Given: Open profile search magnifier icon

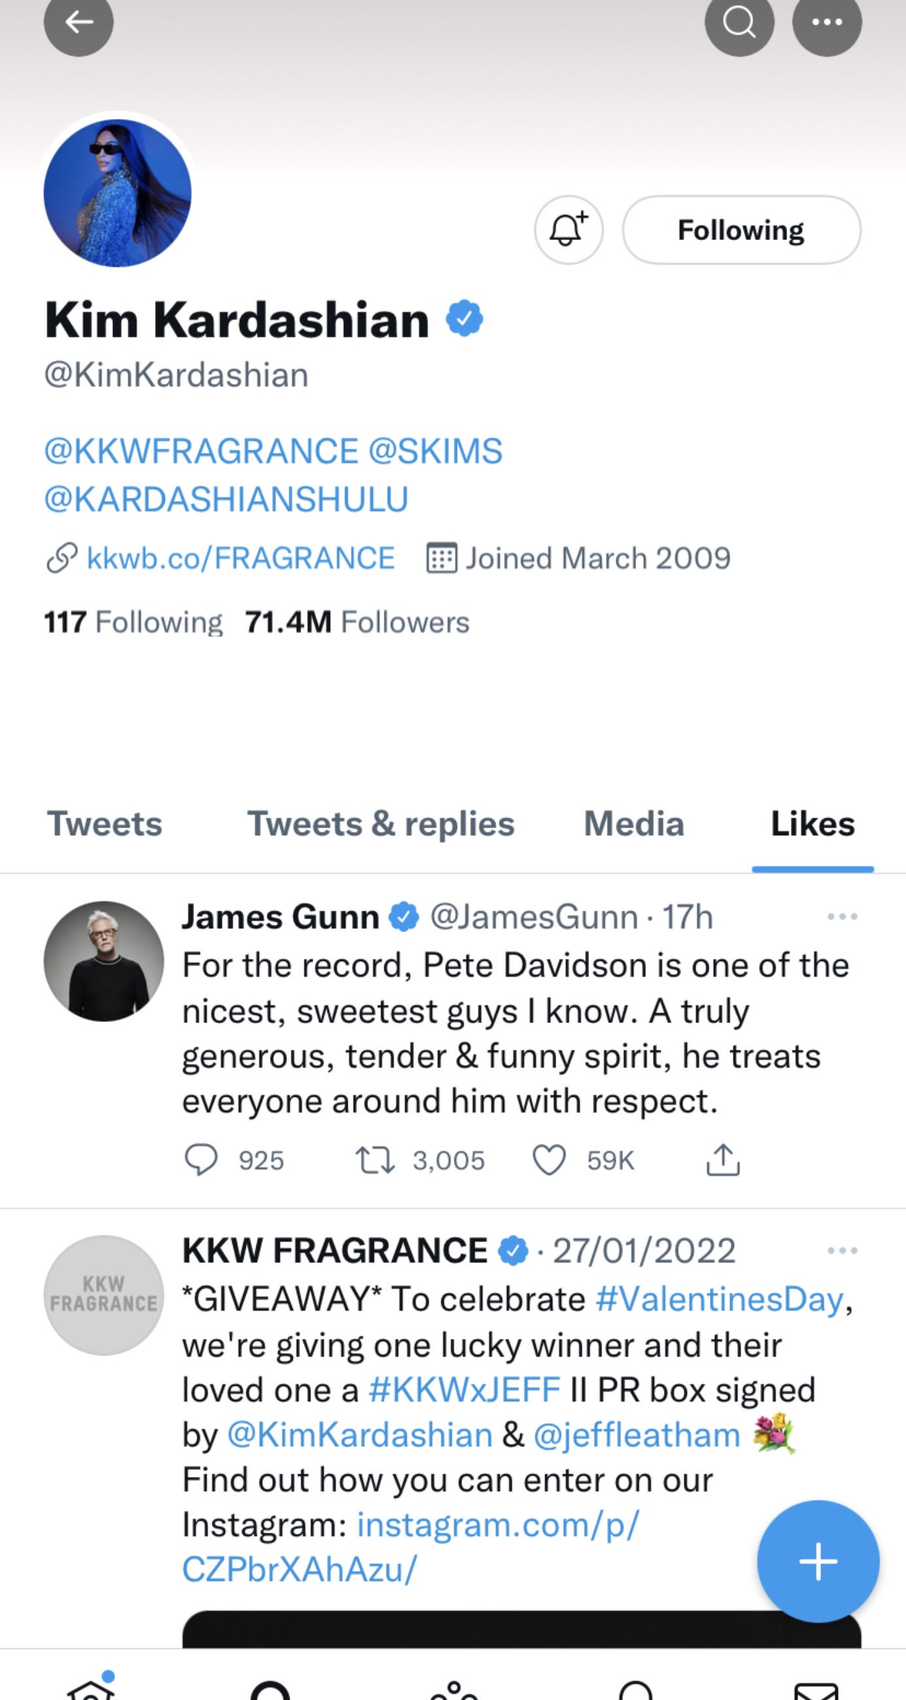Looking at the screenshot, I should [x=739, y=22].
